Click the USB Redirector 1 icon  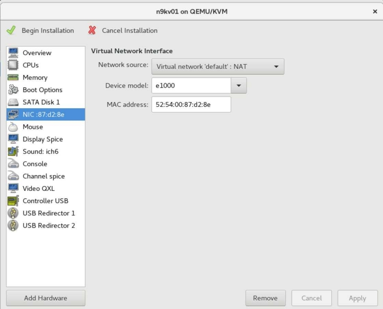(x=13, y=213)
